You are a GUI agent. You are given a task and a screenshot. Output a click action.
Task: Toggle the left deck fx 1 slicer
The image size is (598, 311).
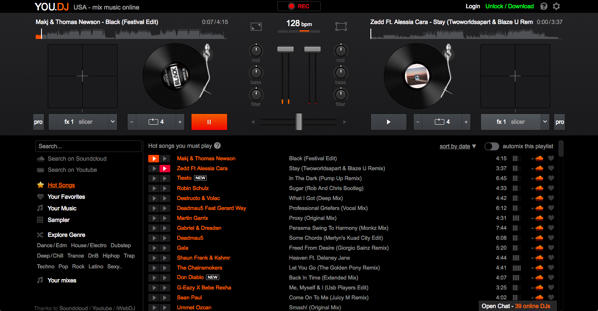pyautogui.click(x=78, y=122)
